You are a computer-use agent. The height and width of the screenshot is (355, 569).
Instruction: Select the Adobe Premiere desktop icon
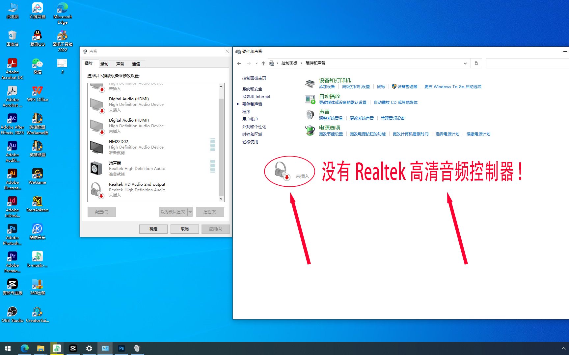[x=13, y=262]
